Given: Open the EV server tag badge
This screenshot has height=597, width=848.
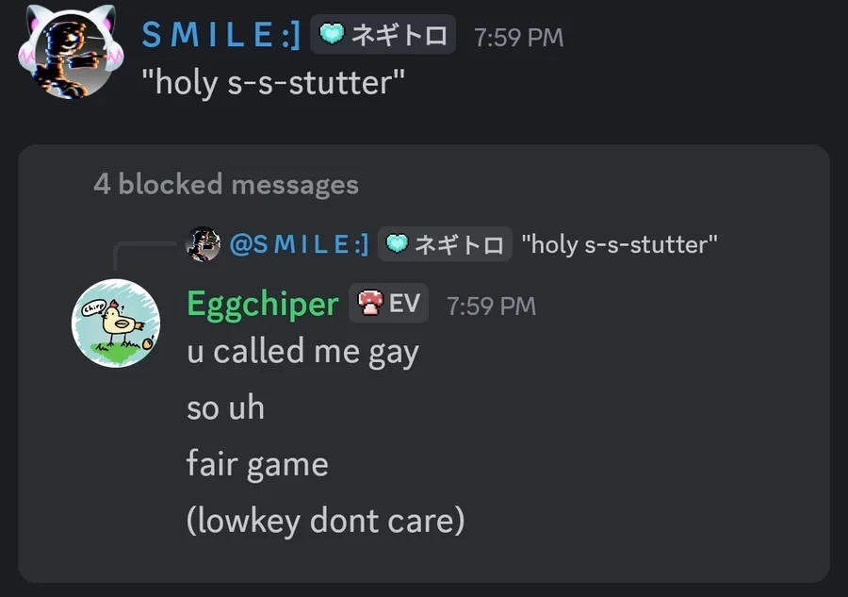Looking at the screenshot, I should 388,303.
